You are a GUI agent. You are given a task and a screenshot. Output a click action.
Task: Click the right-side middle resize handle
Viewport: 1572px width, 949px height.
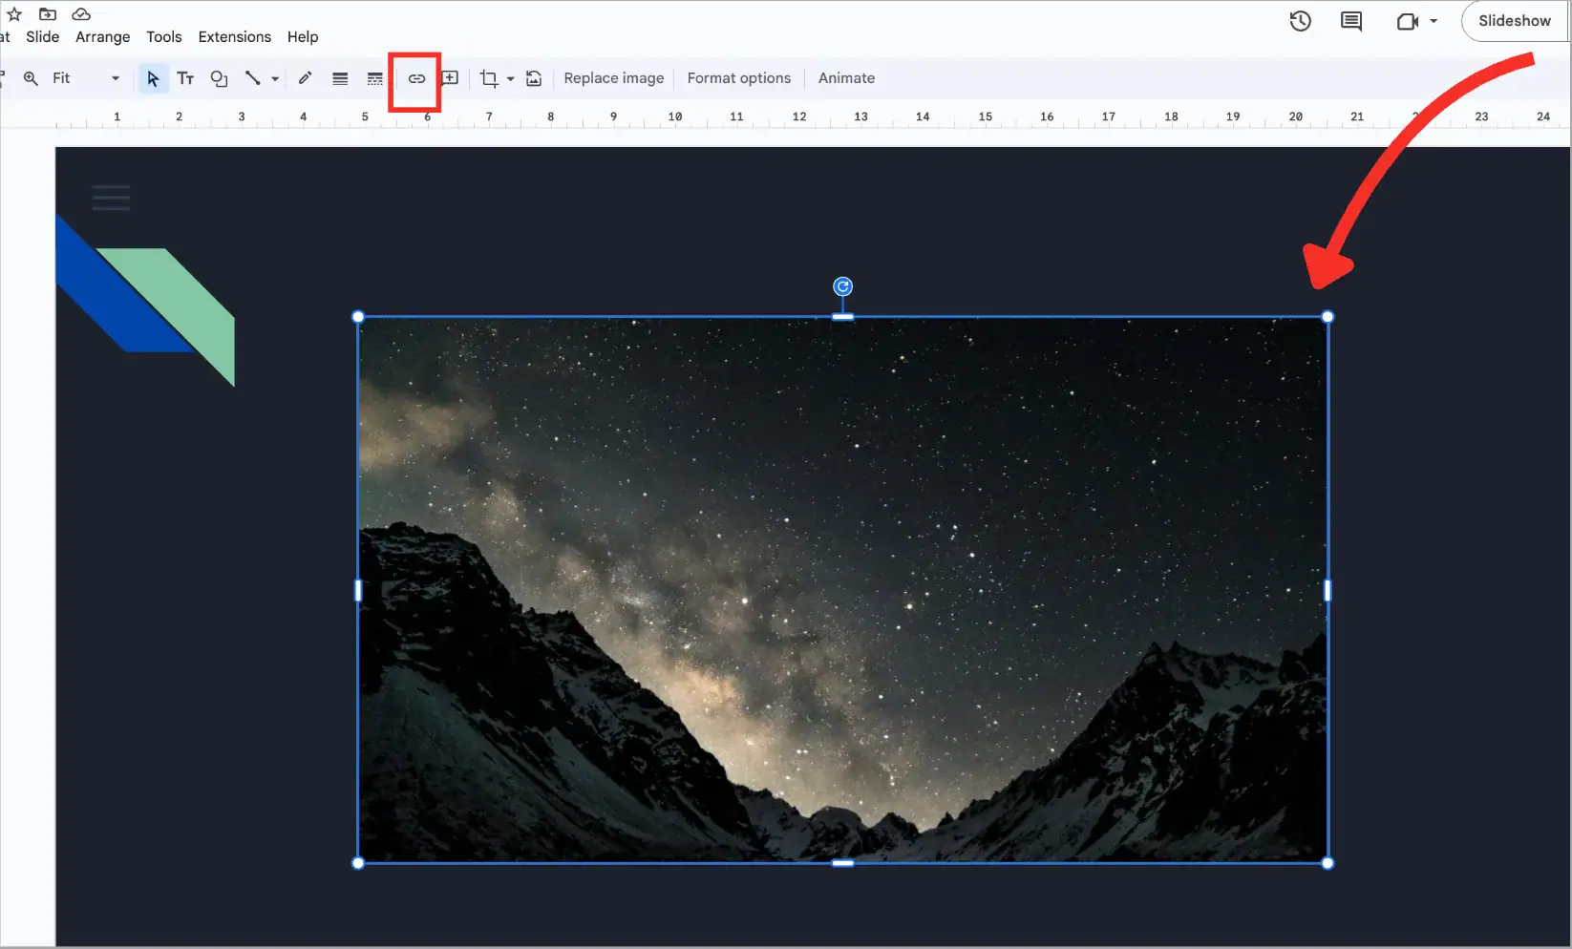pyautogui.click(x=1328, y=590)
